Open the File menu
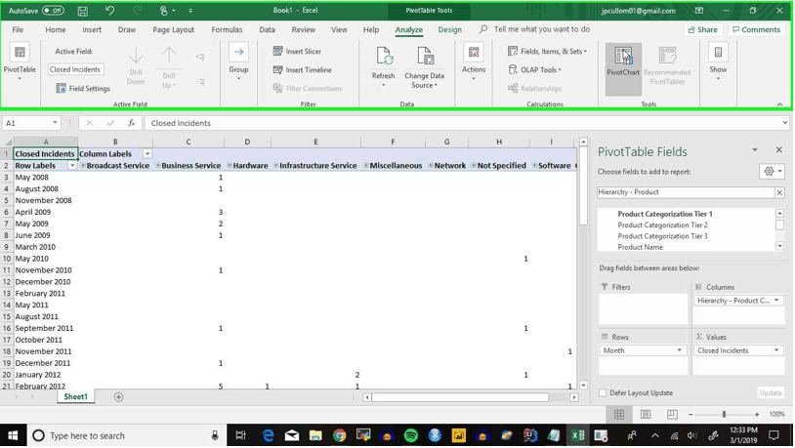The image size is (795, 448). [x=18, y=30]
